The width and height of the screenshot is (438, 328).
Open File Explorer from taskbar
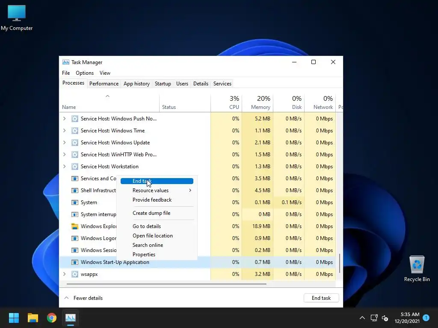33,318
